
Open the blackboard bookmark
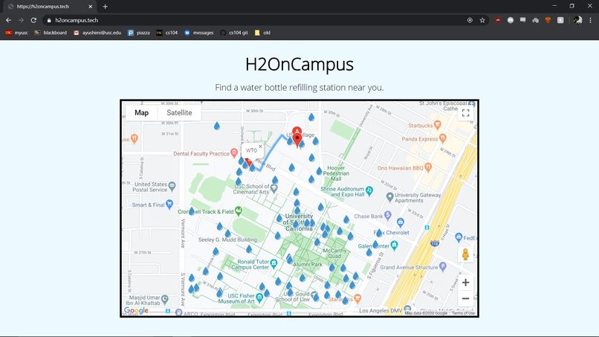51,33
